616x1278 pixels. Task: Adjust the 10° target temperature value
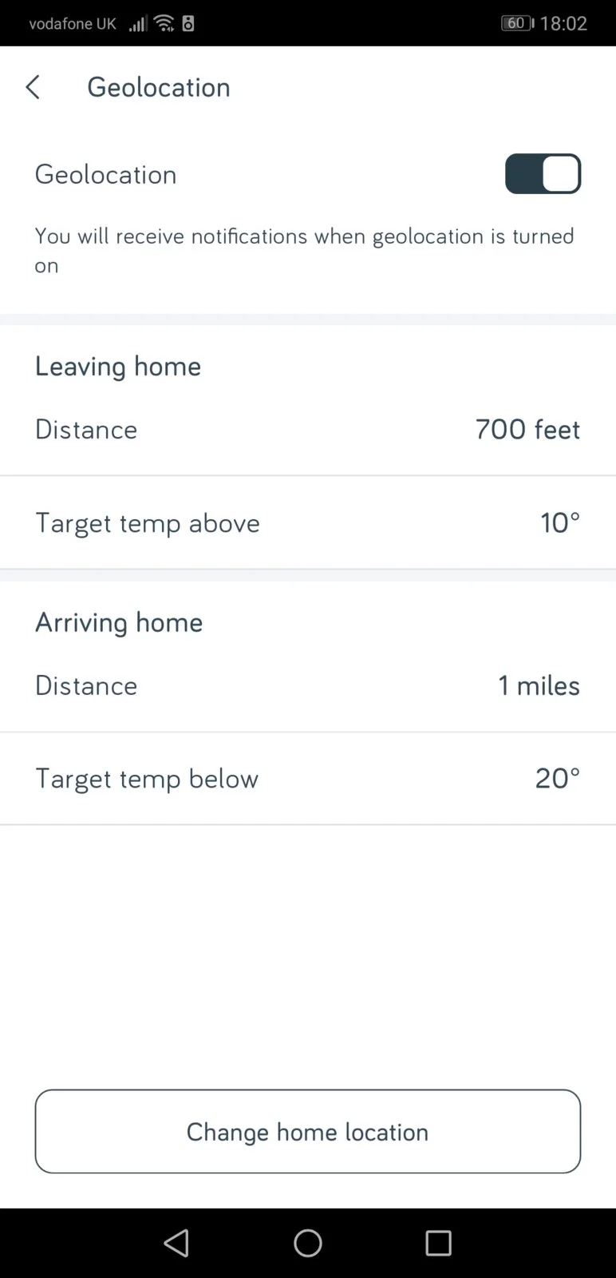click(560, 523)
